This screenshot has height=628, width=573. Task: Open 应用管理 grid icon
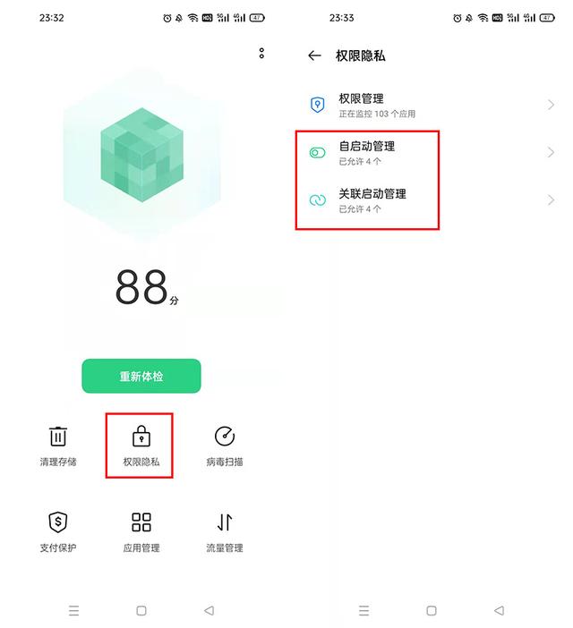pyautogui.click(x=141, y=522)
